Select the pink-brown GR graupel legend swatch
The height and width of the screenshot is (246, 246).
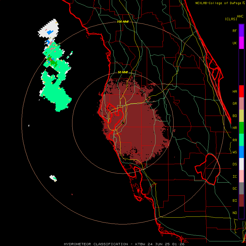point(241,104)
